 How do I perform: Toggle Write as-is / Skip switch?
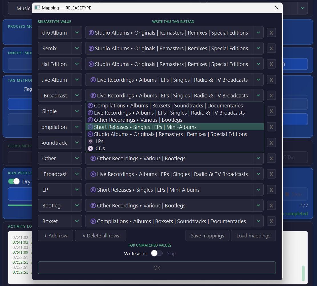click(x=157, y=253)
